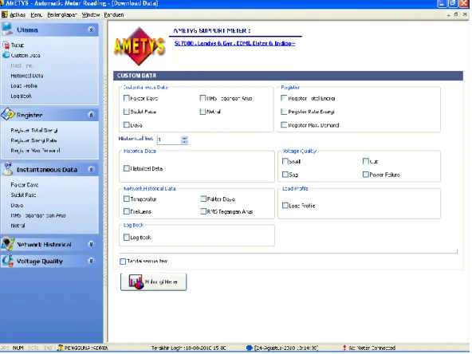Screen dimensions: 472x354
Task: Enable the Log Book checkbox
Action: (x=127, y=238)
